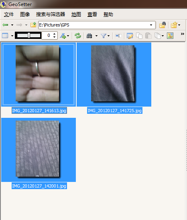Click the browse folder binoculars icon
Image resolution: width=187 pixels, height=220 pixels.
pyautogui.click(x=163, y=25)
